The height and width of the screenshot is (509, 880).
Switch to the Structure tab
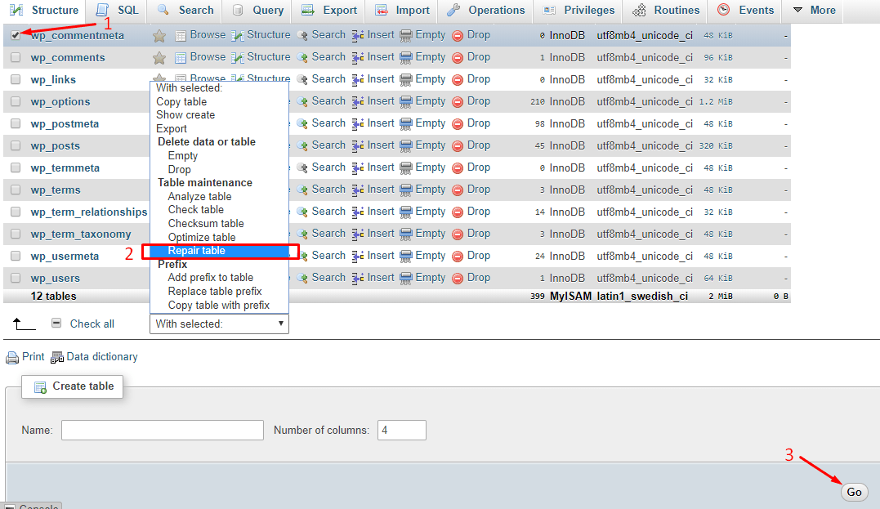[x=44, y=10]
